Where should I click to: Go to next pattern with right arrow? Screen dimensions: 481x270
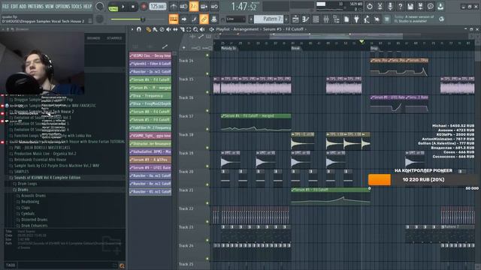coord(286,19)
